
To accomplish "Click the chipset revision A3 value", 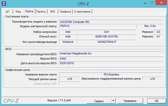I will tap(158, 32).
